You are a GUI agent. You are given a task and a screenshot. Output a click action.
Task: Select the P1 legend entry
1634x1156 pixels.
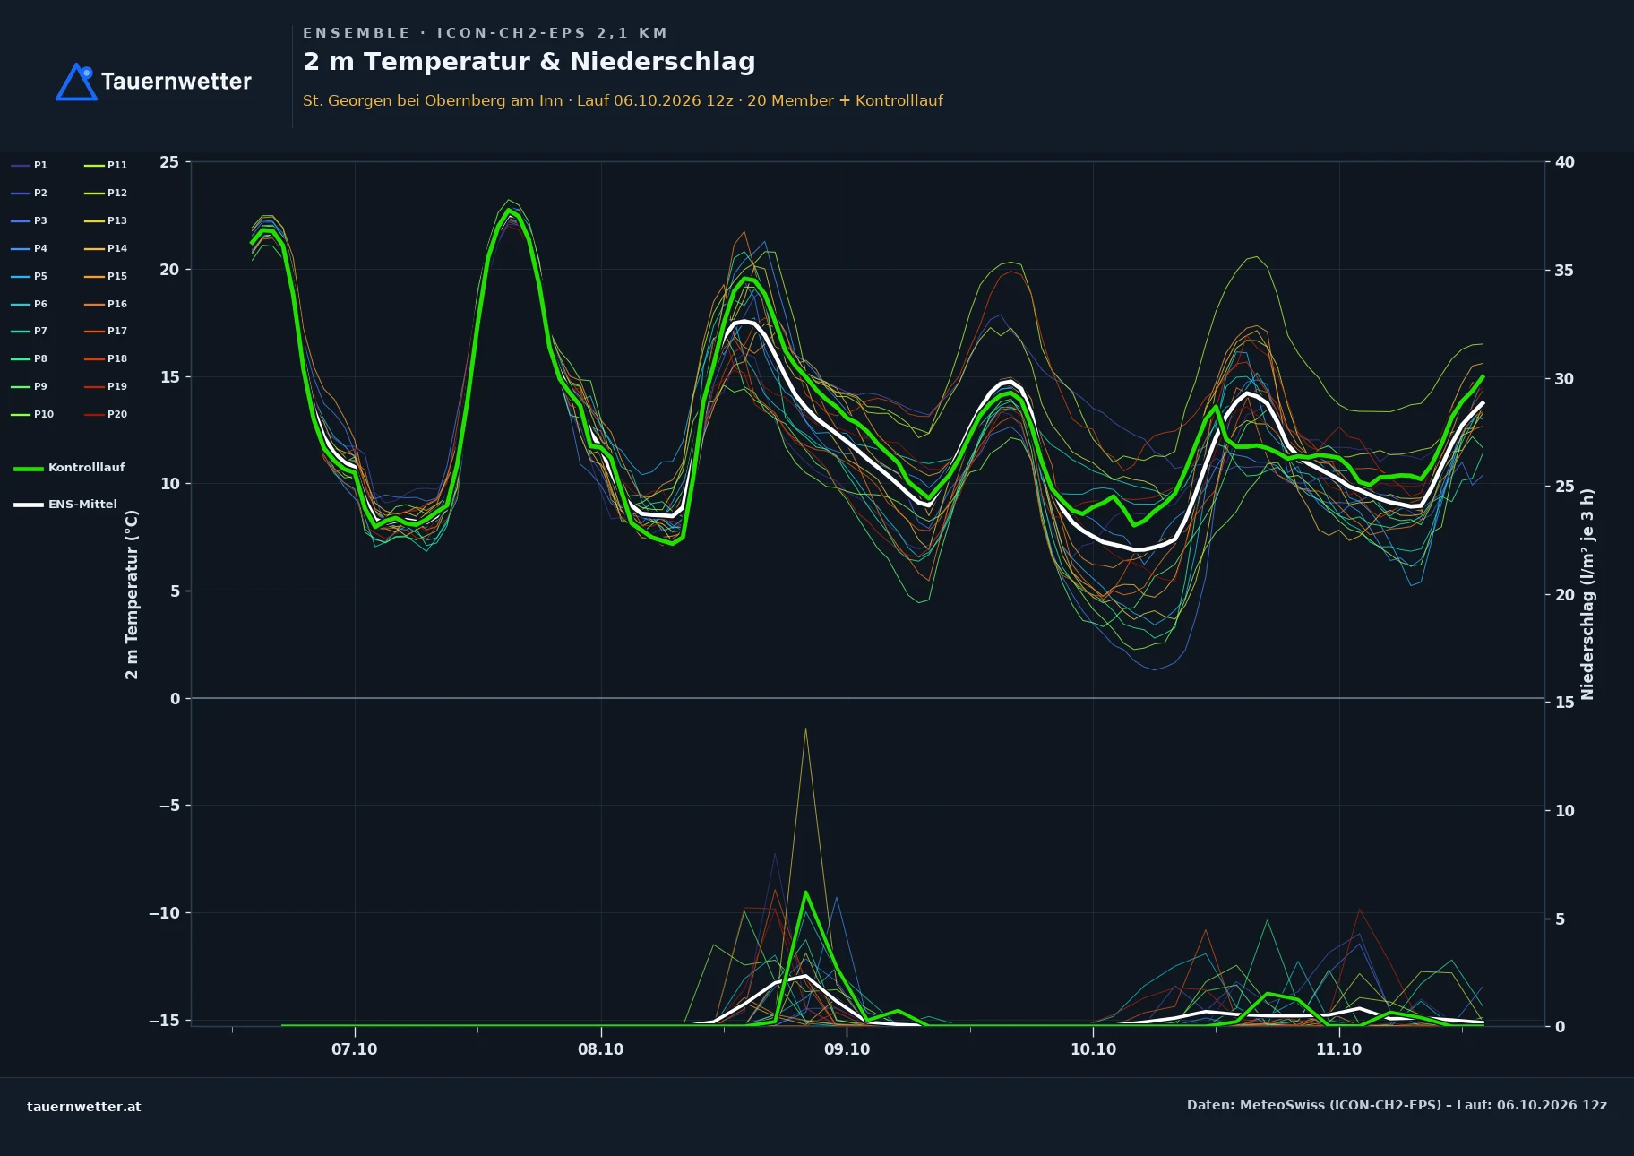(30, 165)
